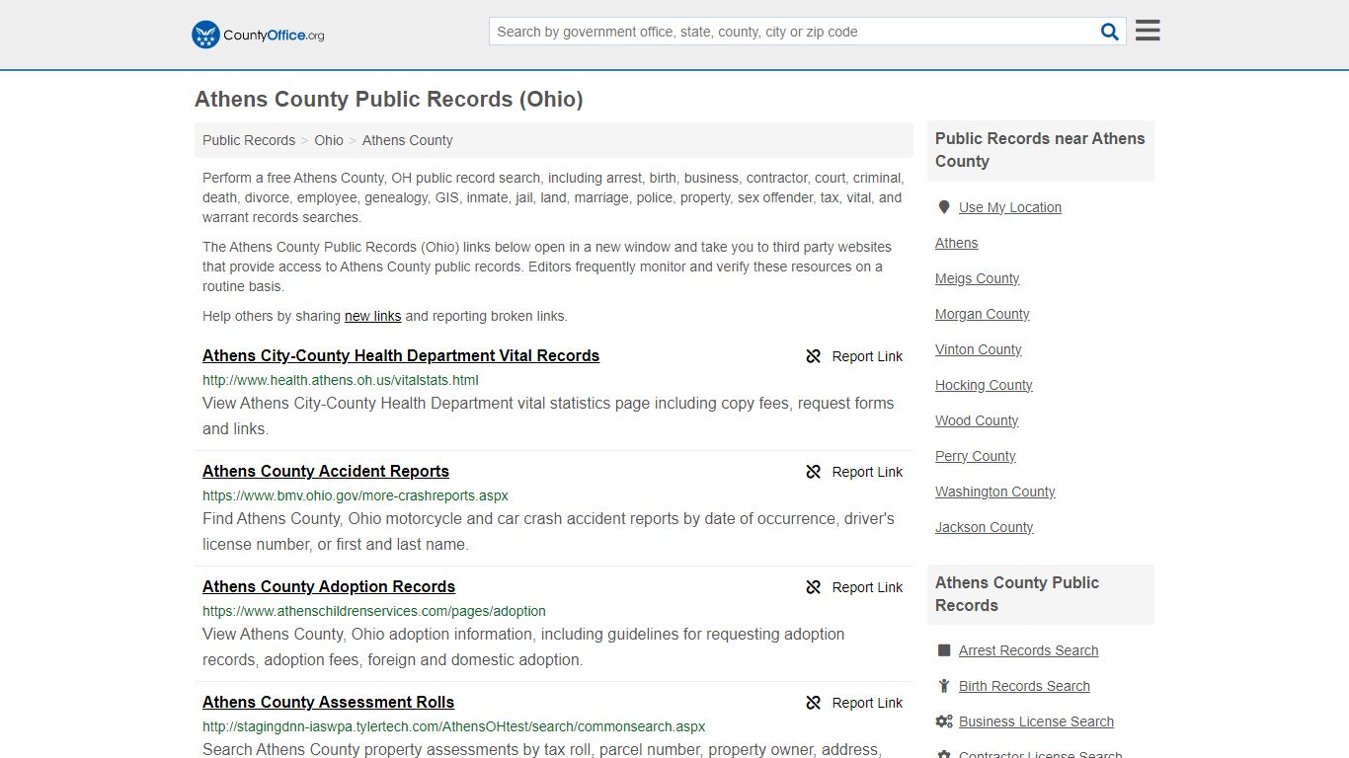Open the hamburger menu icon
Screen dimensions: 1349x758
[1148, 31]
